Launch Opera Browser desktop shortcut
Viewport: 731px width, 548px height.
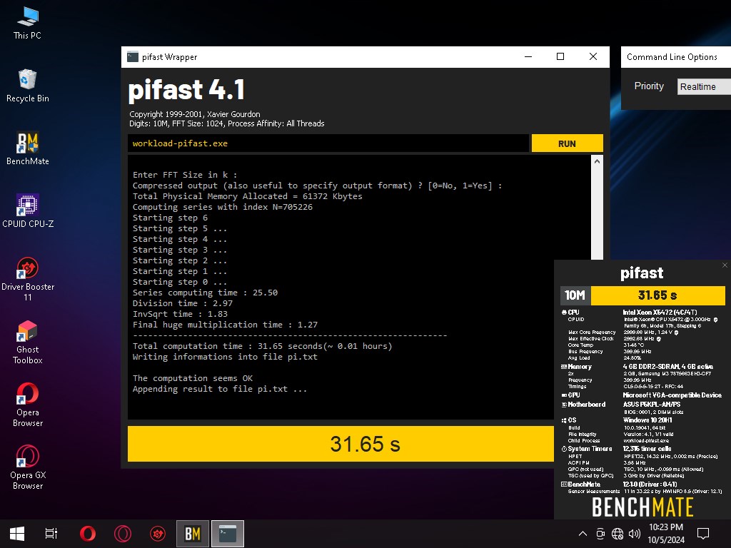tap(28, 405)
